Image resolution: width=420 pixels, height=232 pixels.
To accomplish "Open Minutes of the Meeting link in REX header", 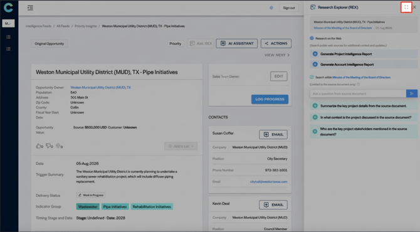I will 343,28.
